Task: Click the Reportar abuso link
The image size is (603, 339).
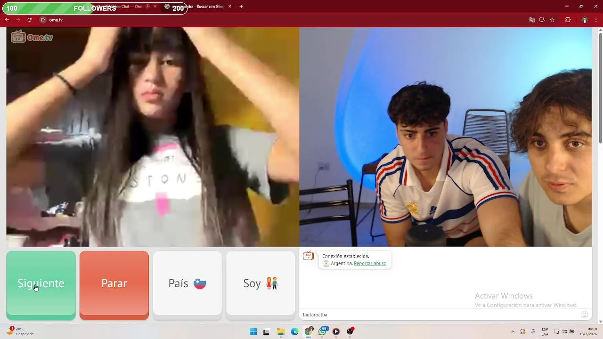Action: point(370,263)
